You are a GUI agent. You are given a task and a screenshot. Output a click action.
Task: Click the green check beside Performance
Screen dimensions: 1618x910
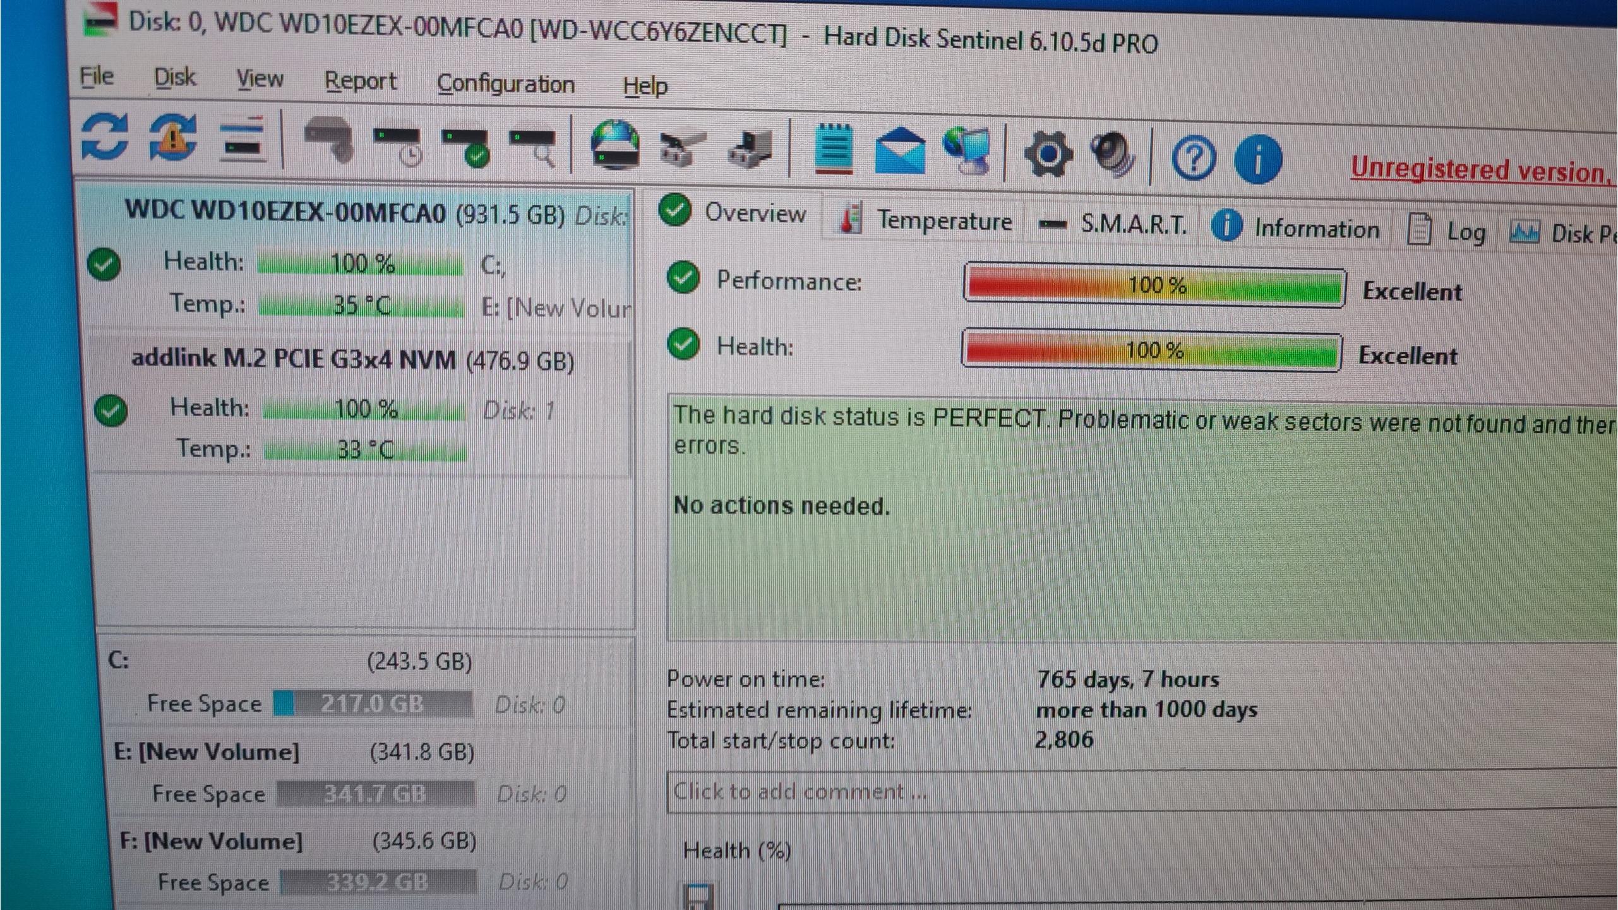[x=683, y=277]
